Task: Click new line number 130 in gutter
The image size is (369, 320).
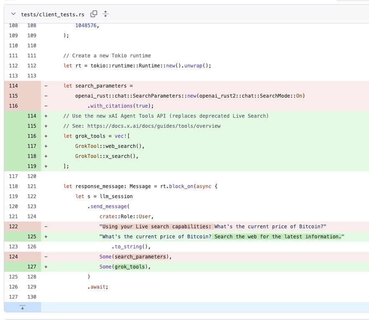Action: tap(32, 297)
